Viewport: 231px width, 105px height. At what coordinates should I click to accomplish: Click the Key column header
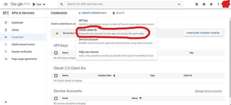[x=191, y=53]
